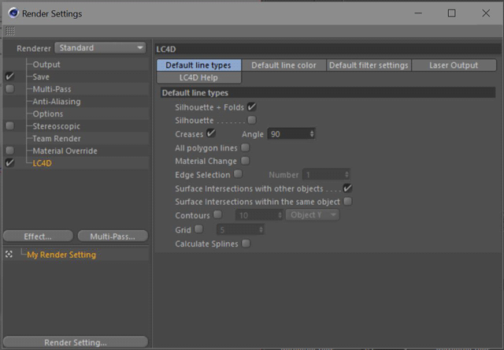
Task: Click the grip dots icon under title bar
Action: pyautogui.click(x=10, y=31)
